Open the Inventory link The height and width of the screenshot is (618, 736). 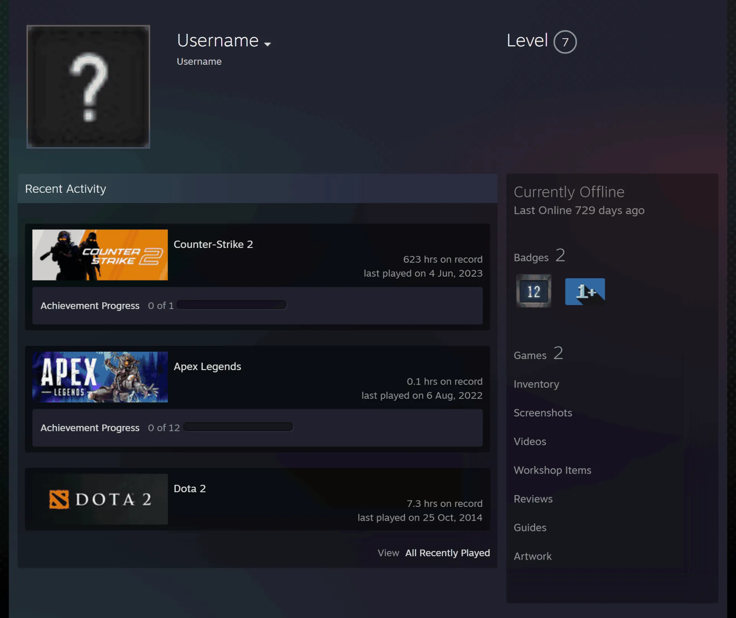(x=536, y=384)
